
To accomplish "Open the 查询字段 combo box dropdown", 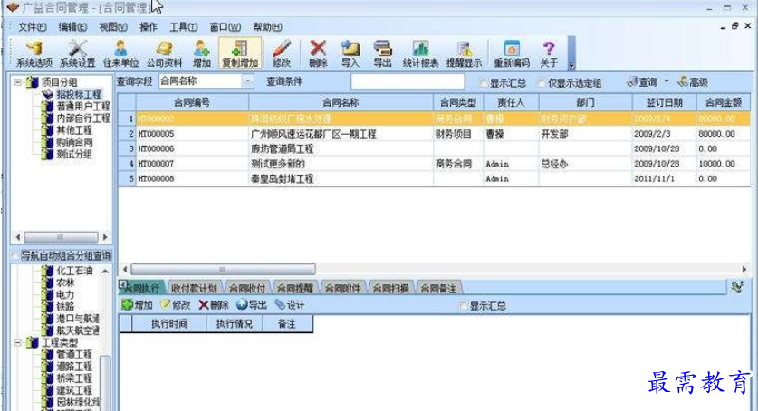I will click(x=247, y=81).
